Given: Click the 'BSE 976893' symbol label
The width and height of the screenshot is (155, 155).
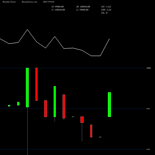Looking at the screenshot, I should pos(49,2).
